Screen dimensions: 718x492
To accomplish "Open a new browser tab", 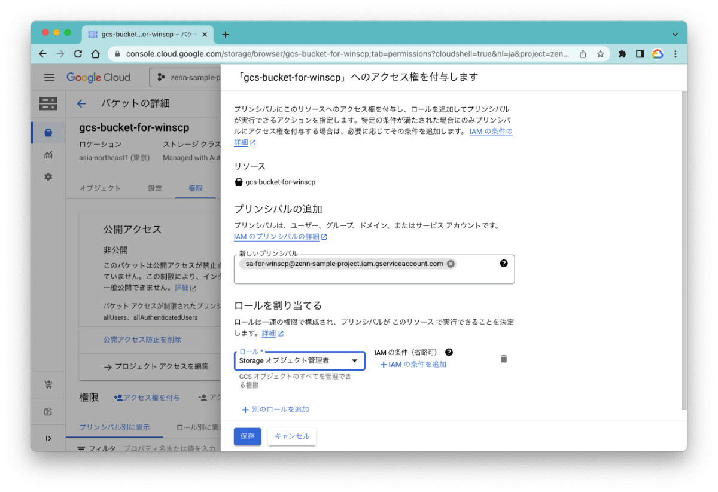I will tap(226, 35).
